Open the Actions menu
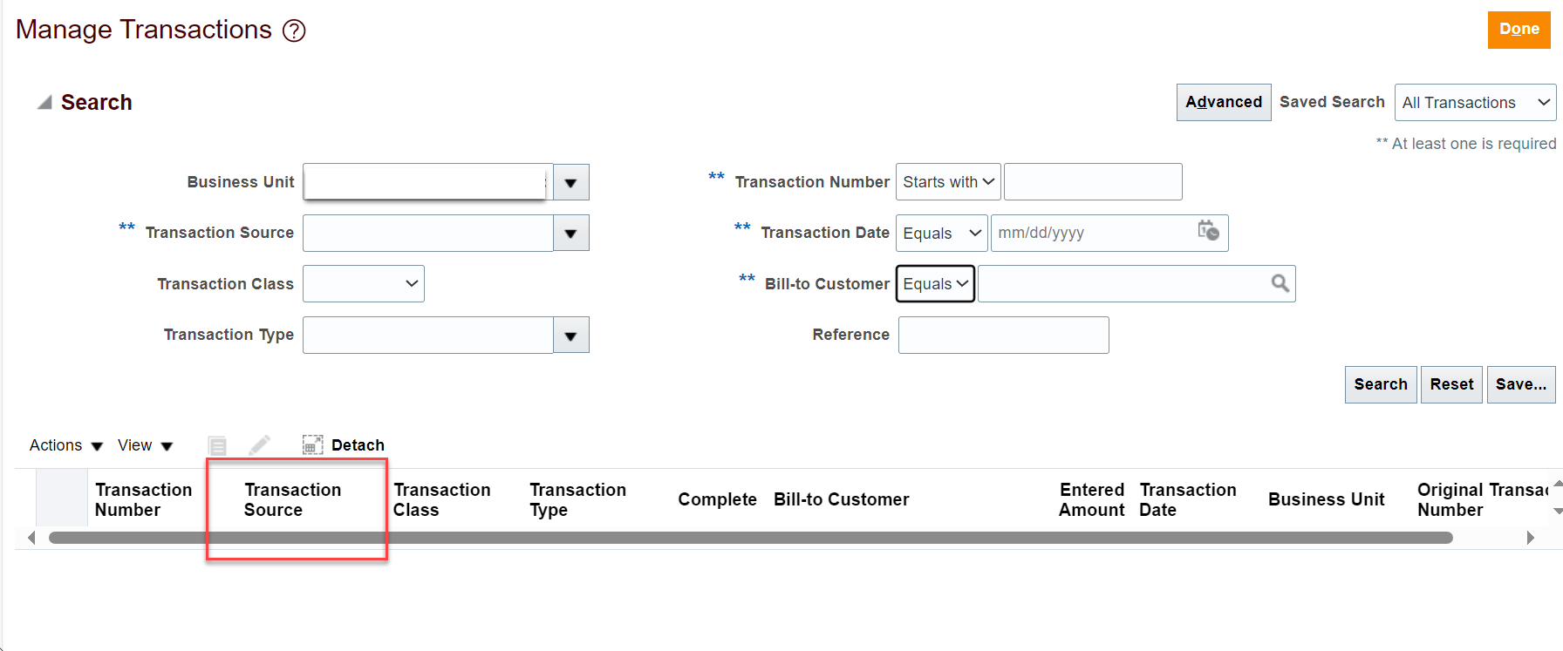This screenshot has height=651, width=1563. click(65, 444)
